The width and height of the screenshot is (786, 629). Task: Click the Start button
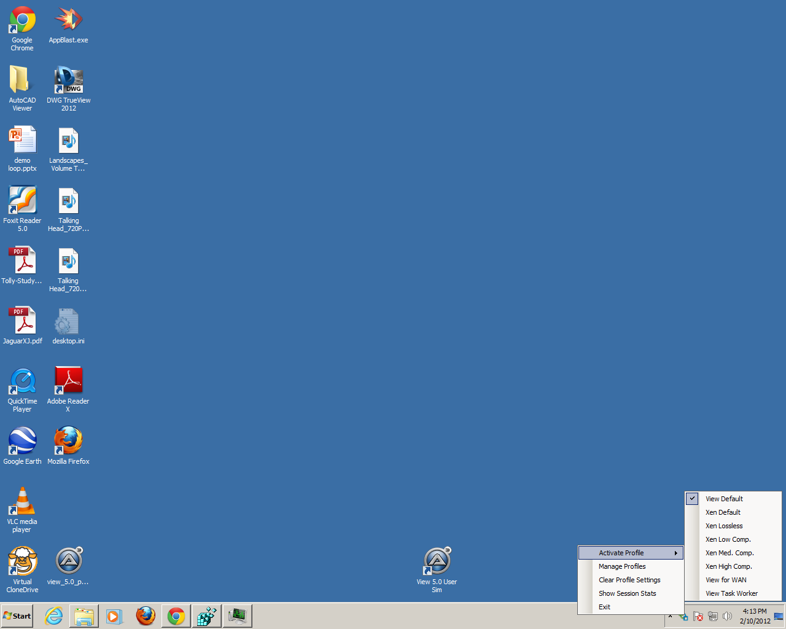(17, 616)
